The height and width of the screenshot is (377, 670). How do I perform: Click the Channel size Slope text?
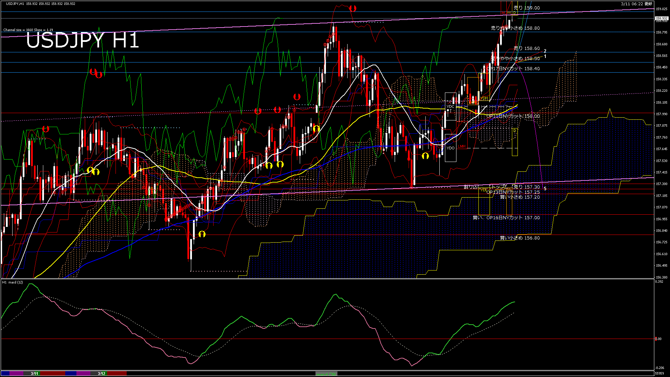(28, 30)
